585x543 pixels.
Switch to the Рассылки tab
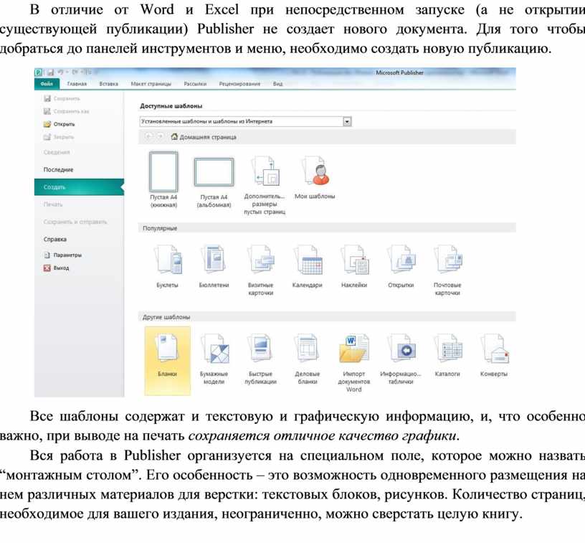coord(195,84)
